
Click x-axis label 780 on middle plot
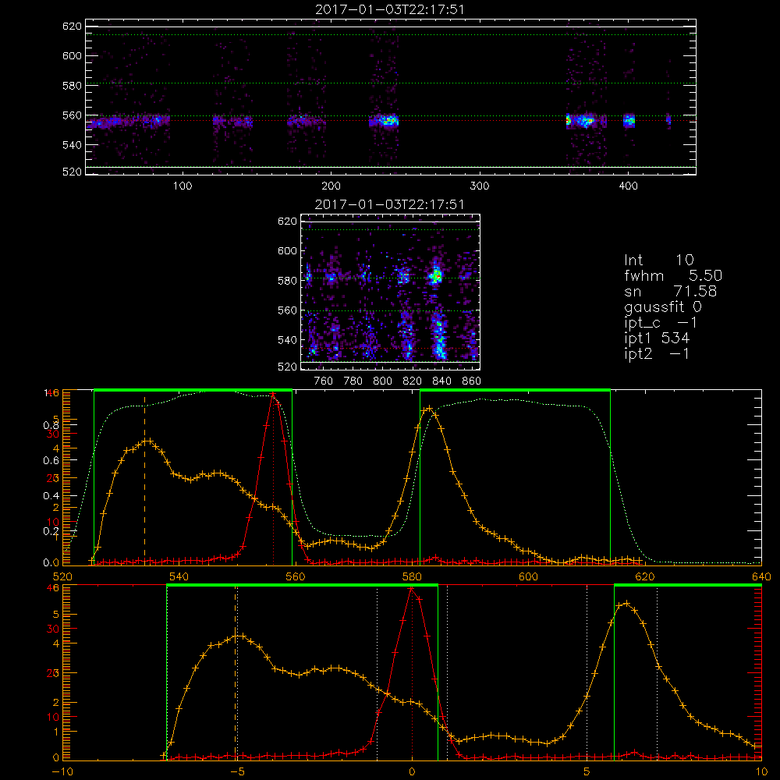[x=353, y=381]
